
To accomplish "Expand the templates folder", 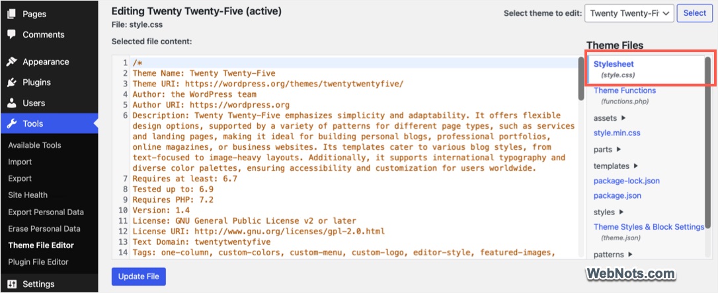I will (616, 166).
